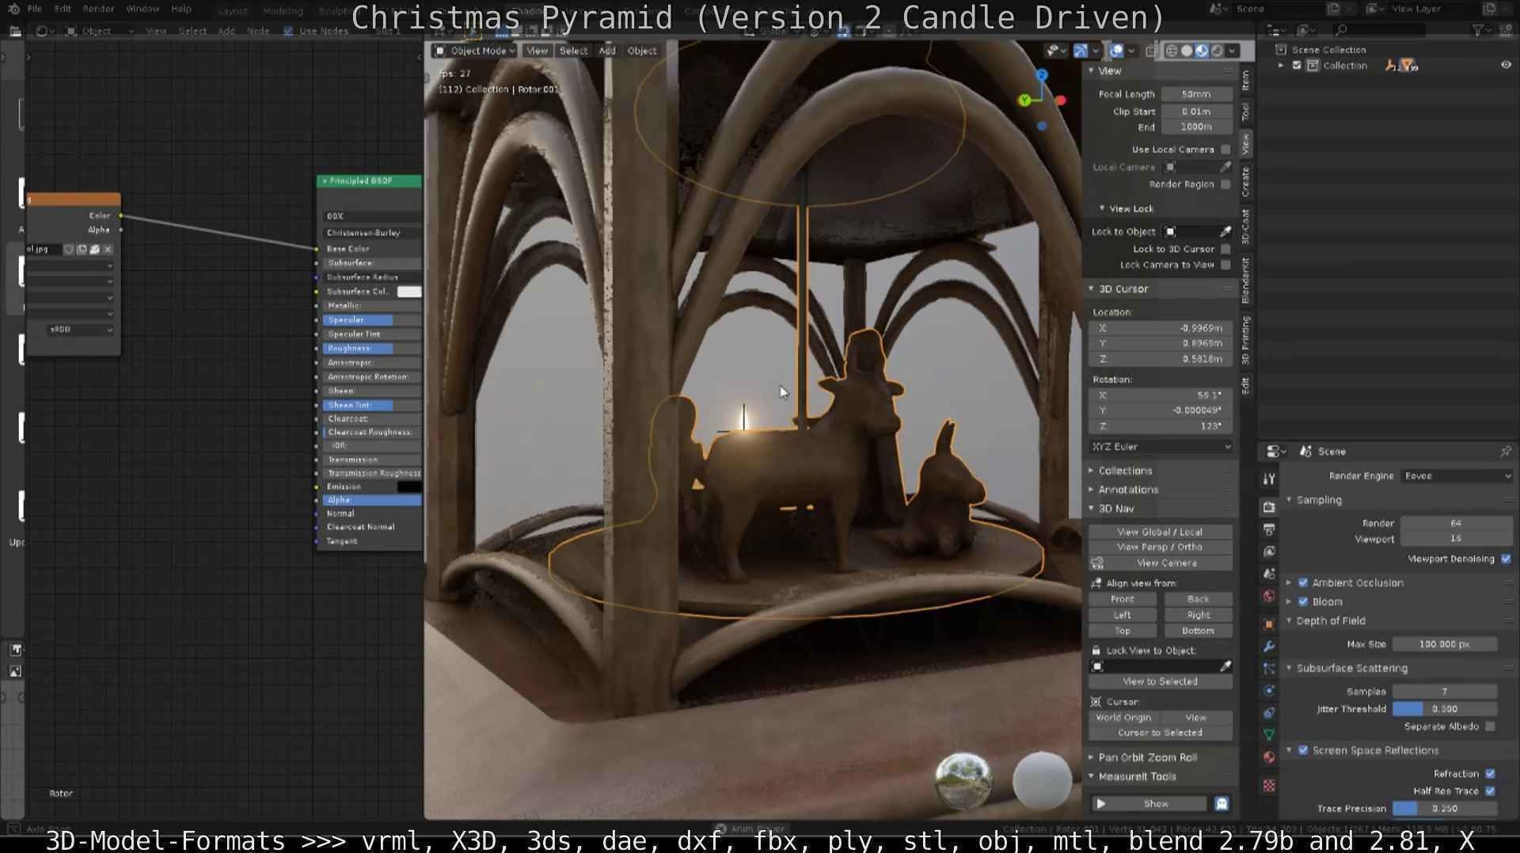Open the Tool properties tab icon
The width and height of the screenshot is (1520, 853).
point(1269,479)
